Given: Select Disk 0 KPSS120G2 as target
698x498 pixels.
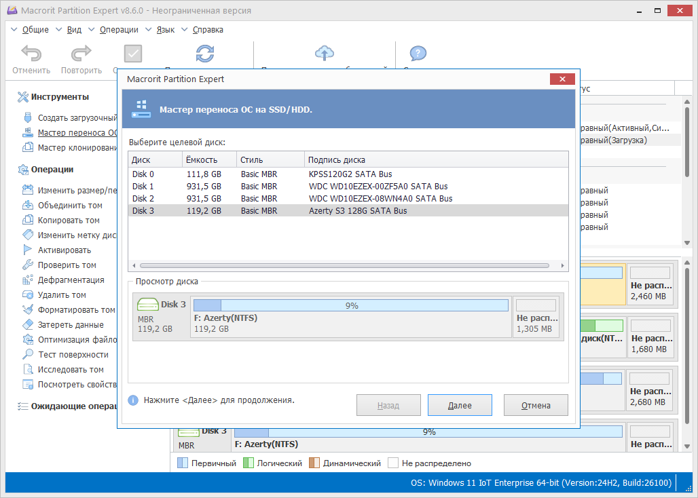Looking at the screenshot, I should point(348,174).
